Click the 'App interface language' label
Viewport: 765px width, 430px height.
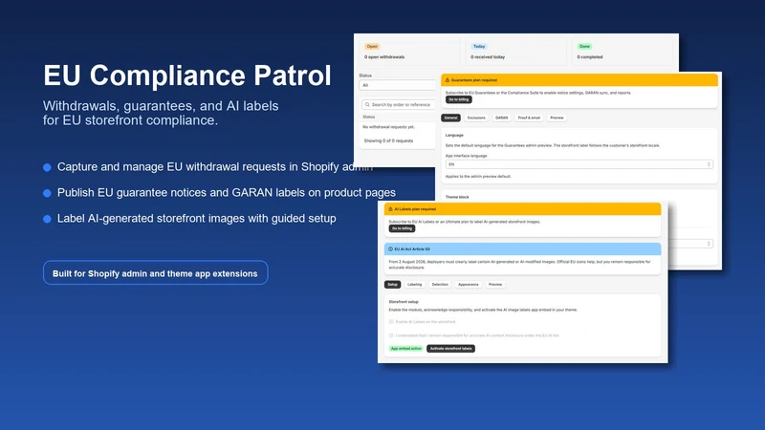pos(466,156)
